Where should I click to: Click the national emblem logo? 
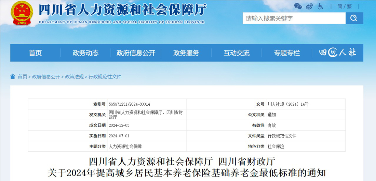tap(22, 13)
